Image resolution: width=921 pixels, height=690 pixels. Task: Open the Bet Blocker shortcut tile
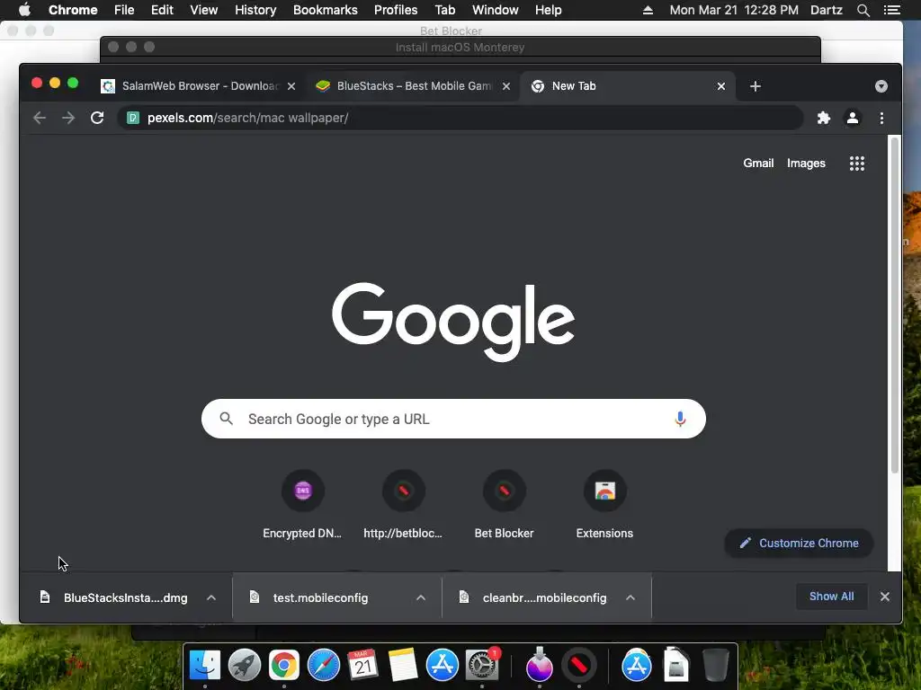point(504,505)
